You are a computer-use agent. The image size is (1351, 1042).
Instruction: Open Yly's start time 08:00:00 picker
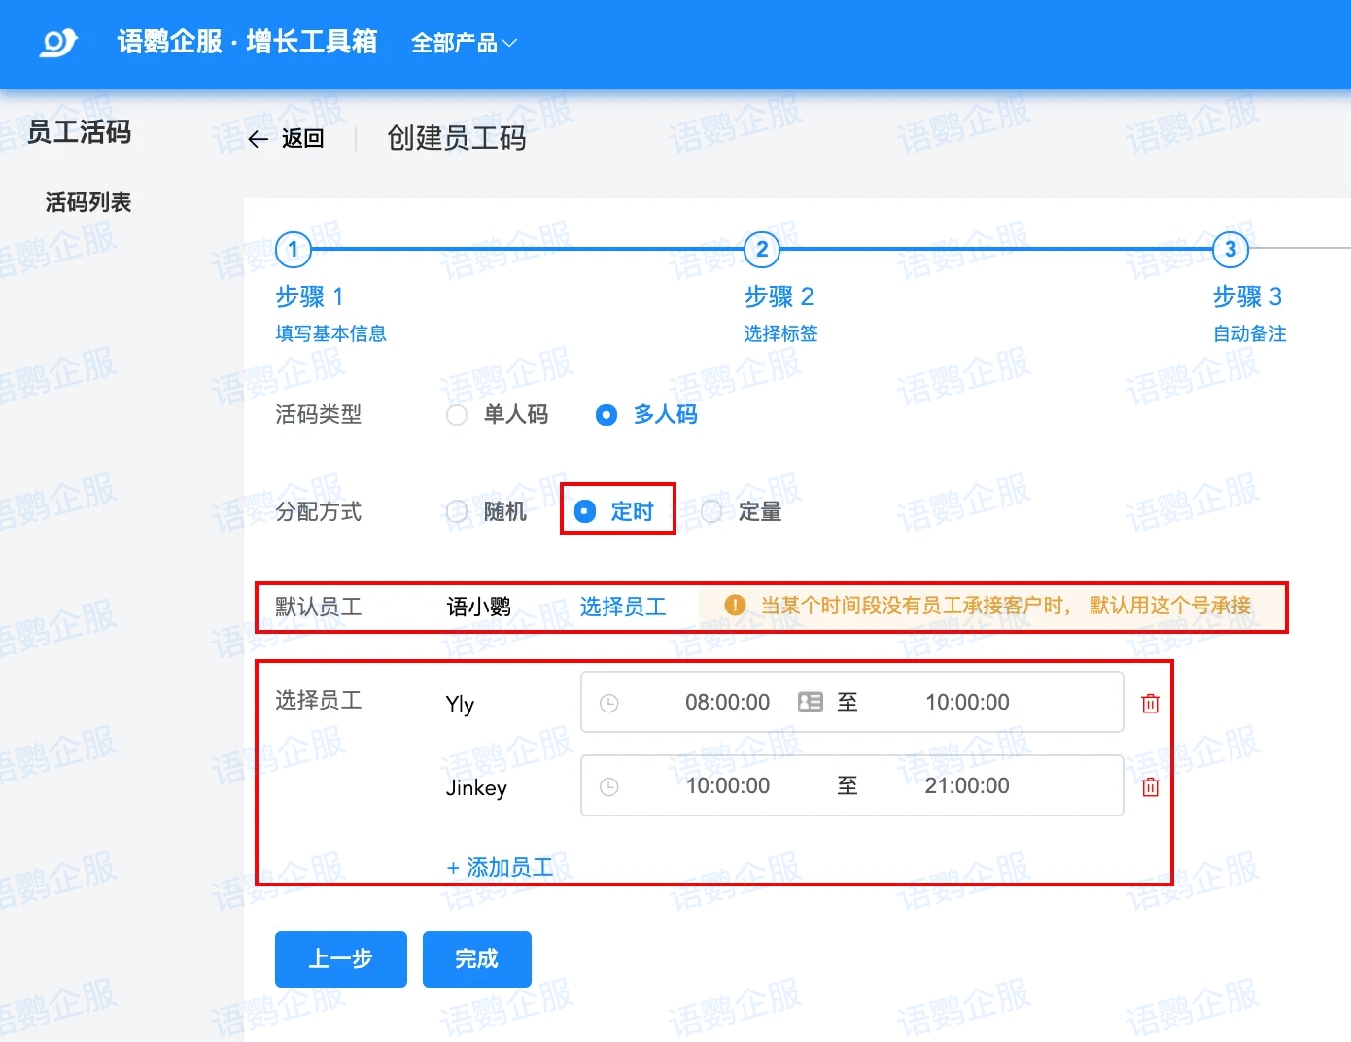click(727, 702)
